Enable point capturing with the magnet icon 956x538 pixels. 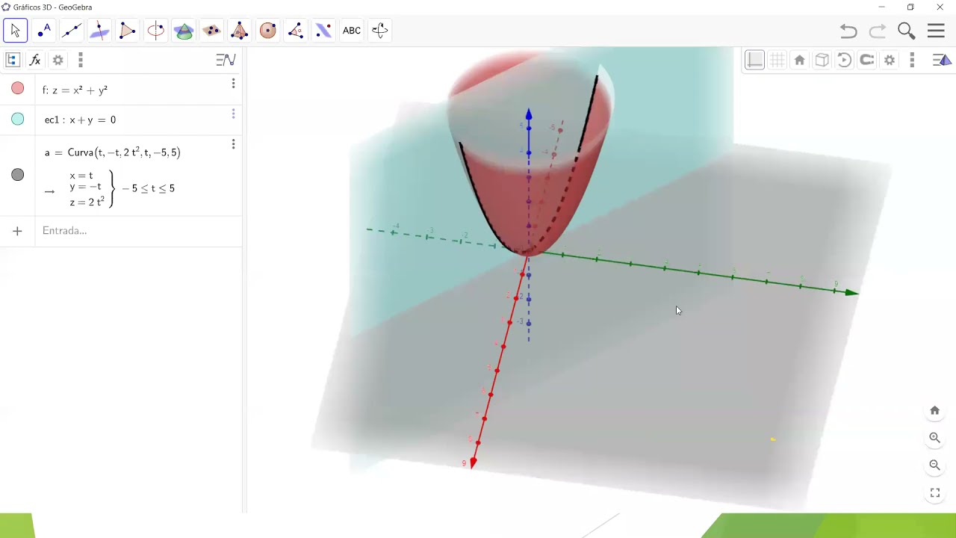click(866, 60)
